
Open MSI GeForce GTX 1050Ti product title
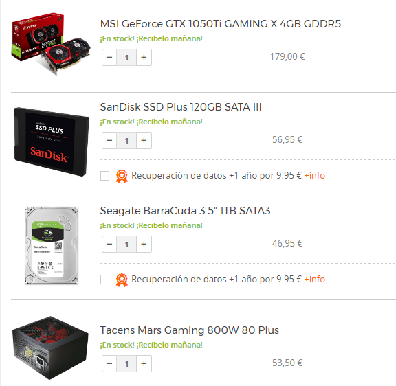tap(221, 24)
